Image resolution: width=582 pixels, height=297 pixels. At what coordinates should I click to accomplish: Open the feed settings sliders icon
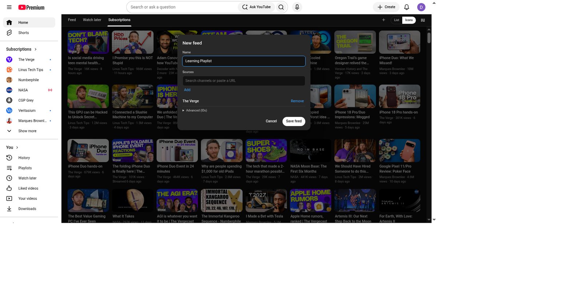[423, 20]
